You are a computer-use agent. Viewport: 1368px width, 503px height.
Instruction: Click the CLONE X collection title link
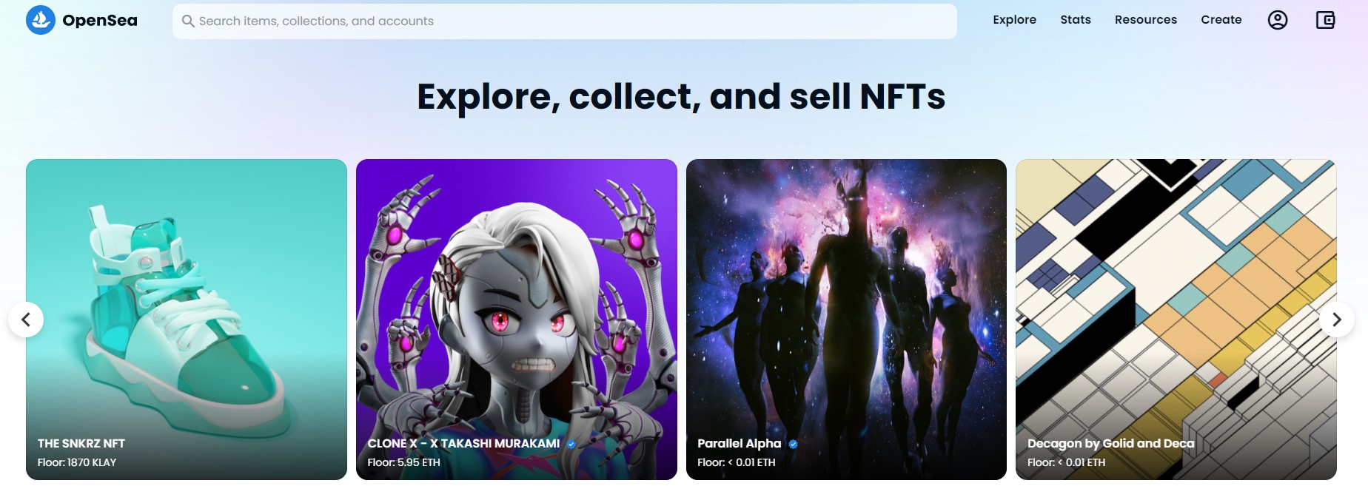(463, 444)
